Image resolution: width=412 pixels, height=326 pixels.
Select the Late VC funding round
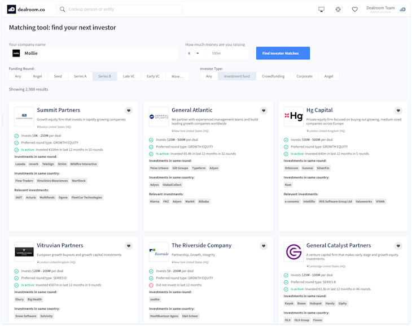[x=129, y=76]
